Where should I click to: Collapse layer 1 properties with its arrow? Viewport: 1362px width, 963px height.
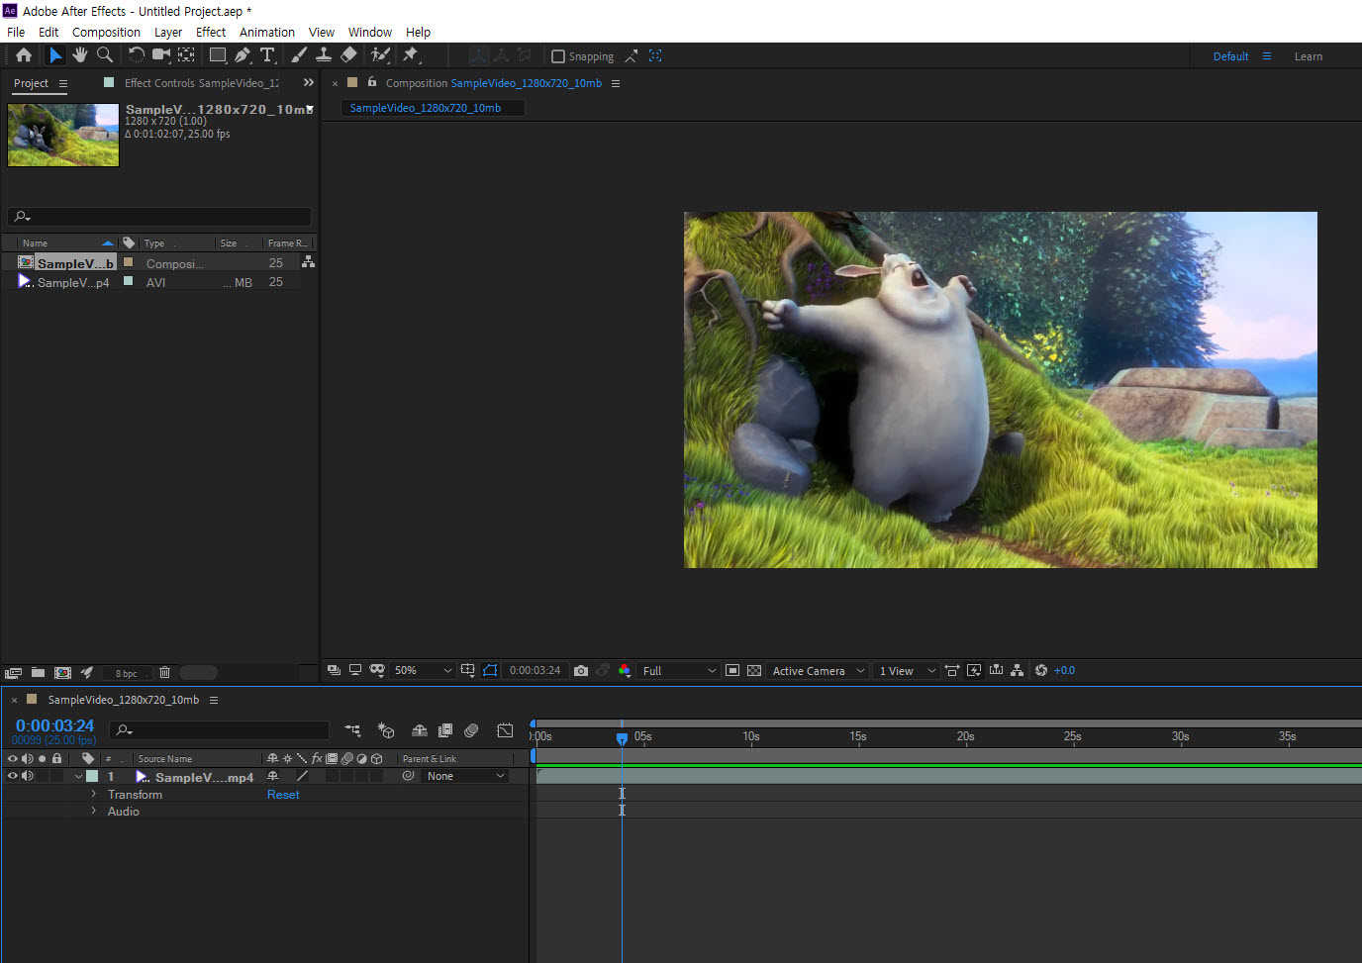click(x=78, y=776)
